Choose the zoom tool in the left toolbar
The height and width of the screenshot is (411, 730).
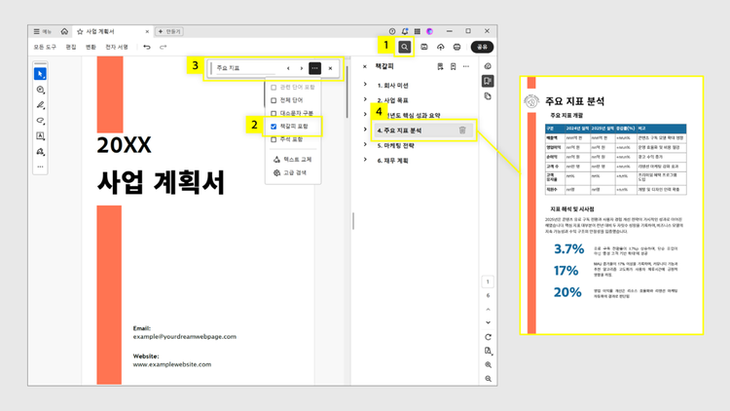tap(40, 90)
